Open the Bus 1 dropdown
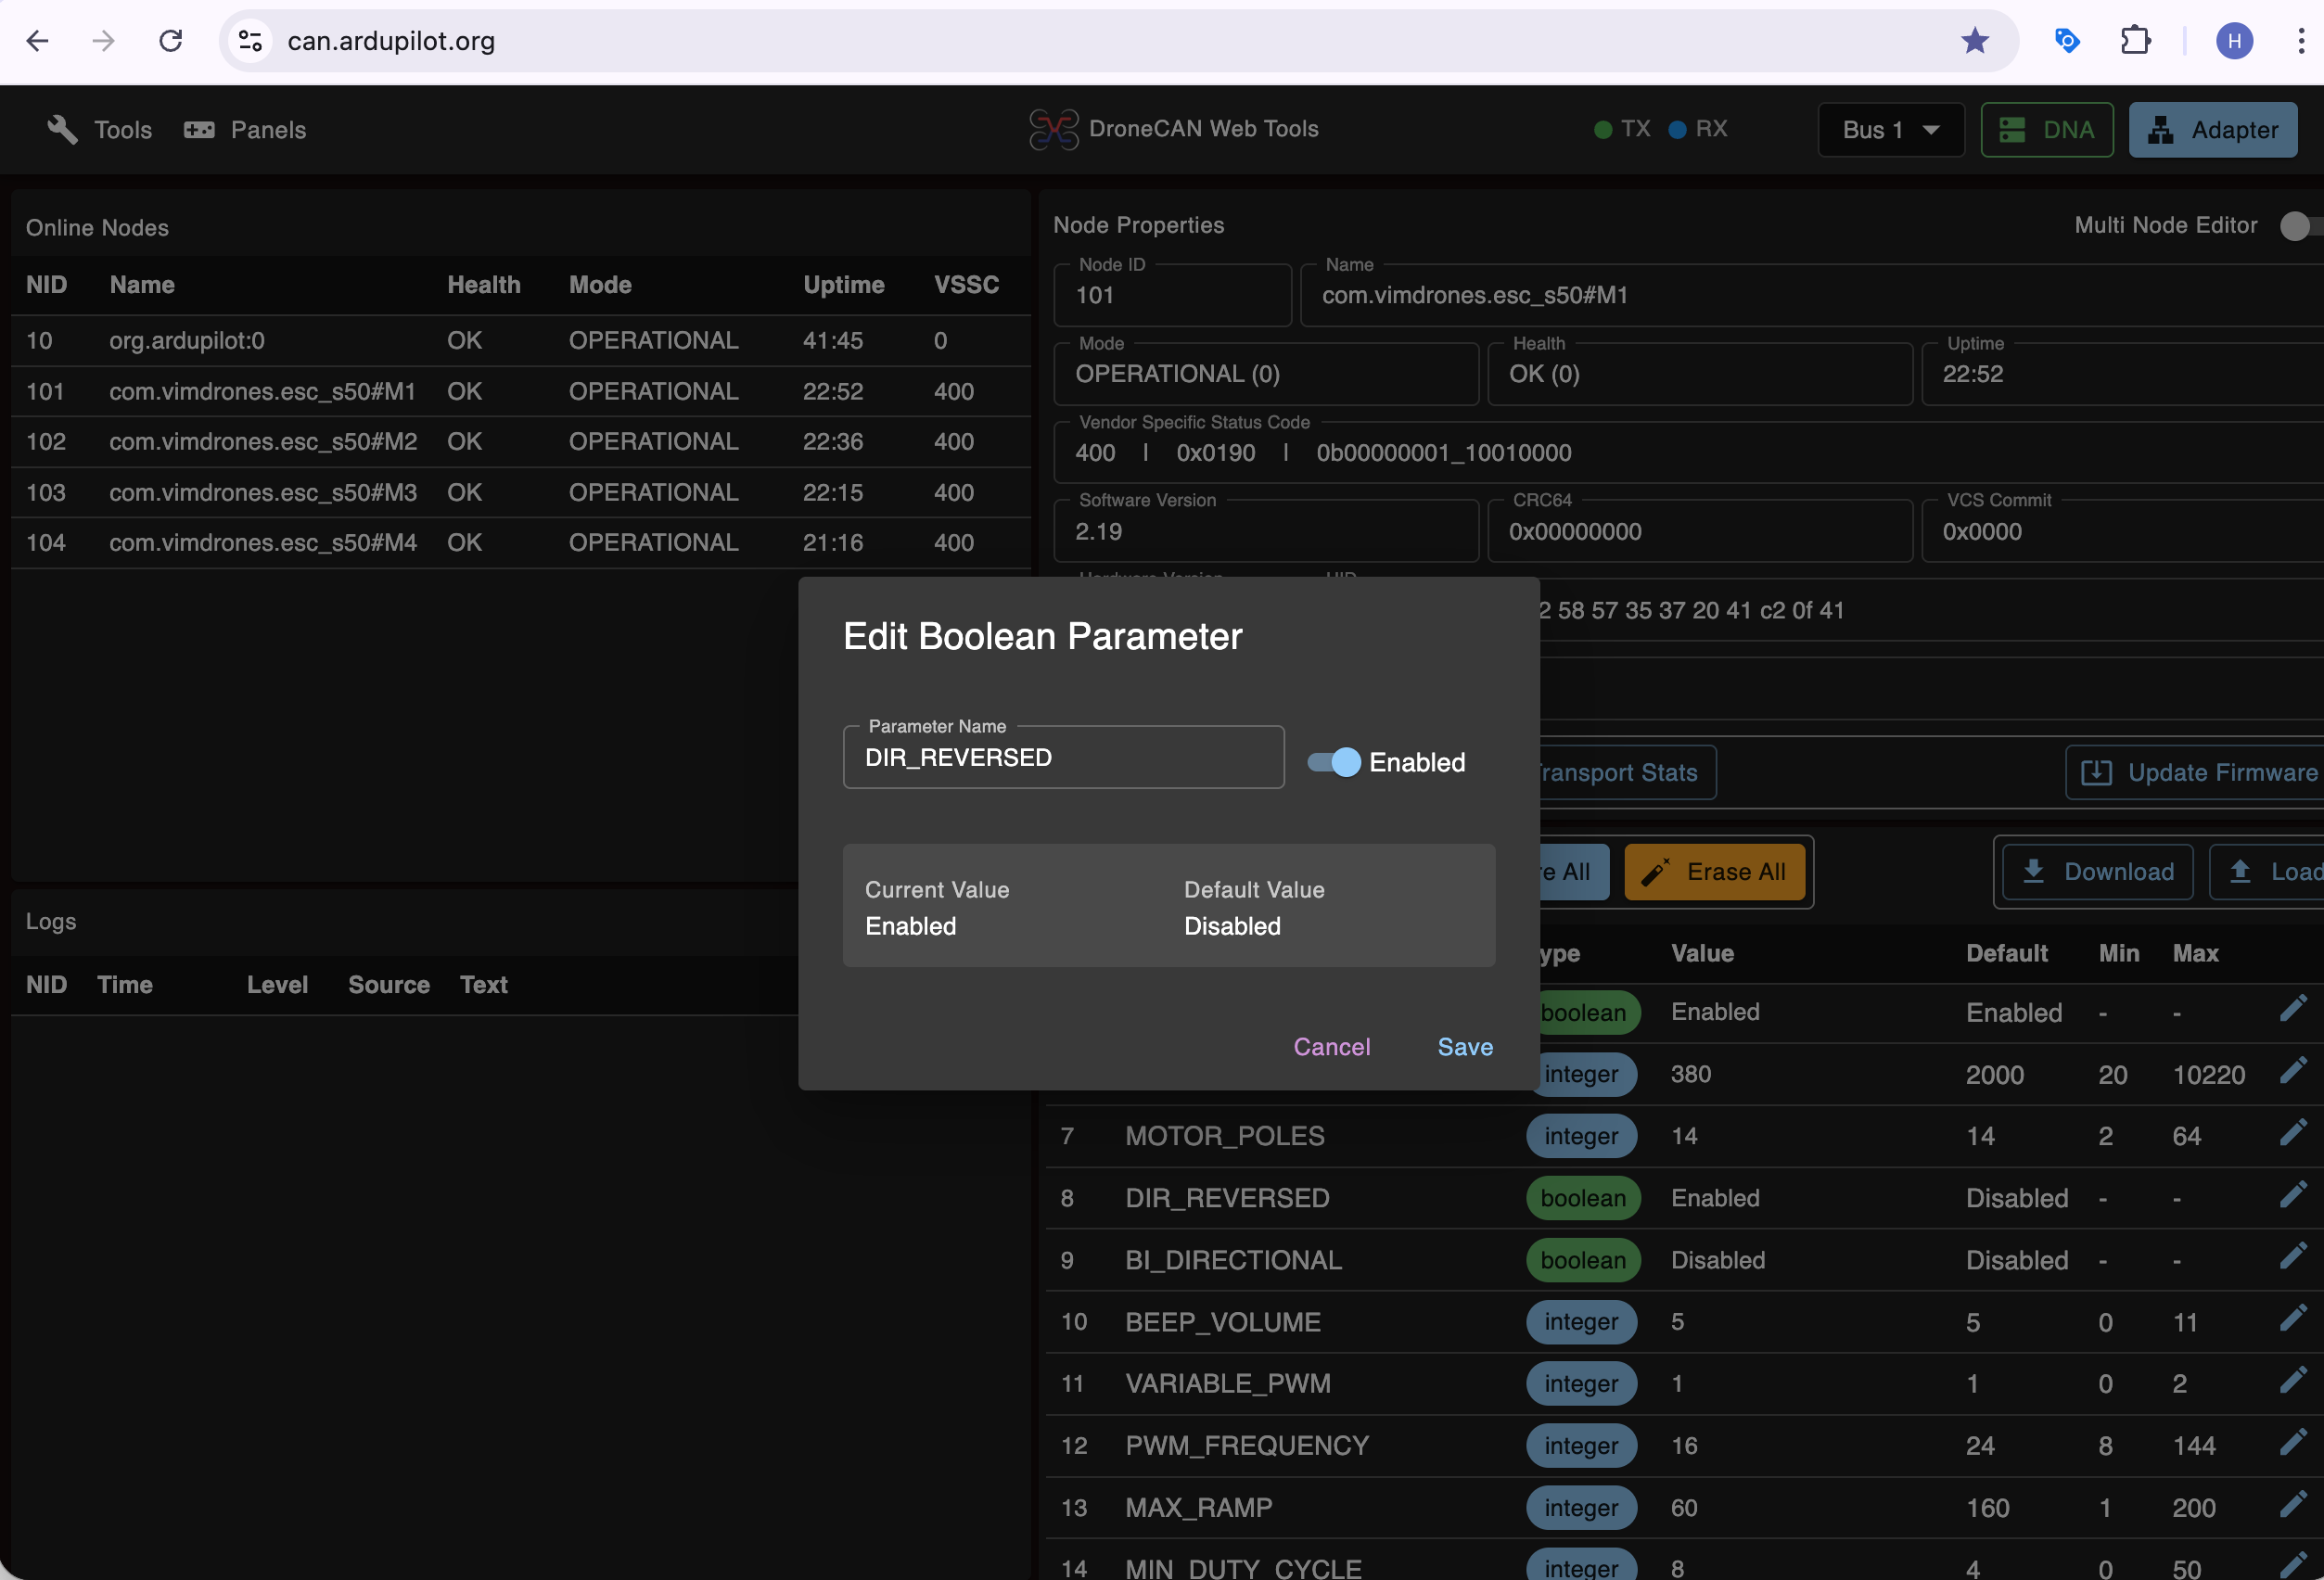 tap(1890, 130)
